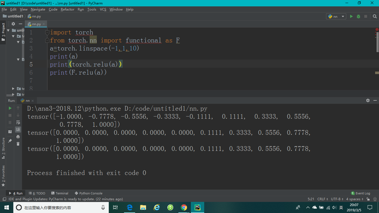Open the taskbar volume control
Screen dimensions: 379x213
click(x=334, y=207)
